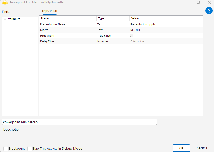Check Skip This Activity In Debug Mode
The height and width of the screenshot is (152, 214).
pyautogui.click(x=30, y=148)
